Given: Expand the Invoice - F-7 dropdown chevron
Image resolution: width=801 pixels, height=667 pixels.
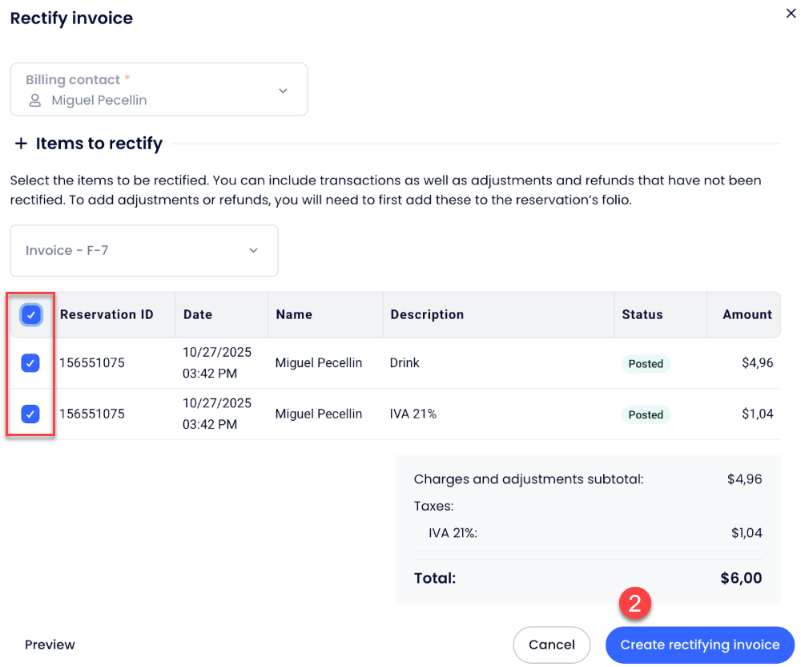Looking at the screenshot, I should tap(253, 251).
